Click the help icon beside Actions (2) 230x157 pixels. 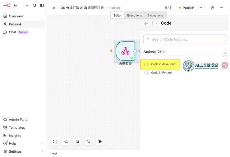pos(164,52)
